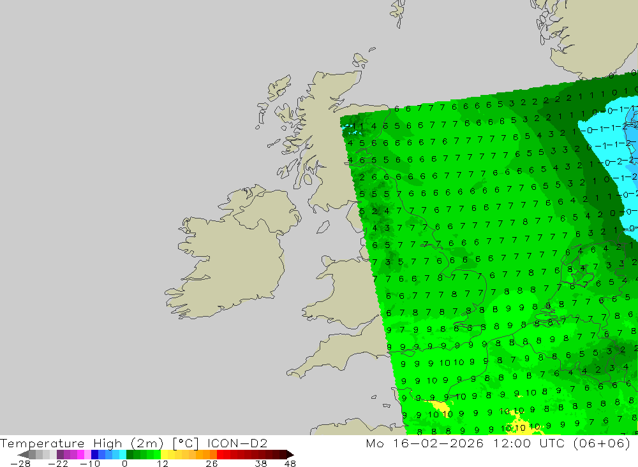Click the '12:00 UTC' time text
638x467 pixels.
[531, 443]
